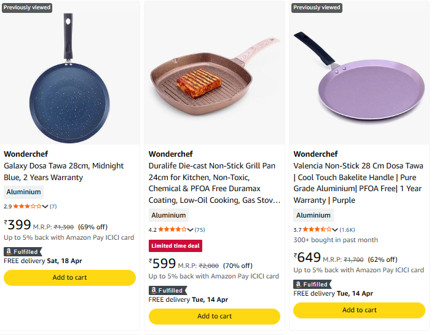Open the Galaxy Dosa Tawa product image
The height and width of the screenshot is (335, 434).
coord(69,73)
